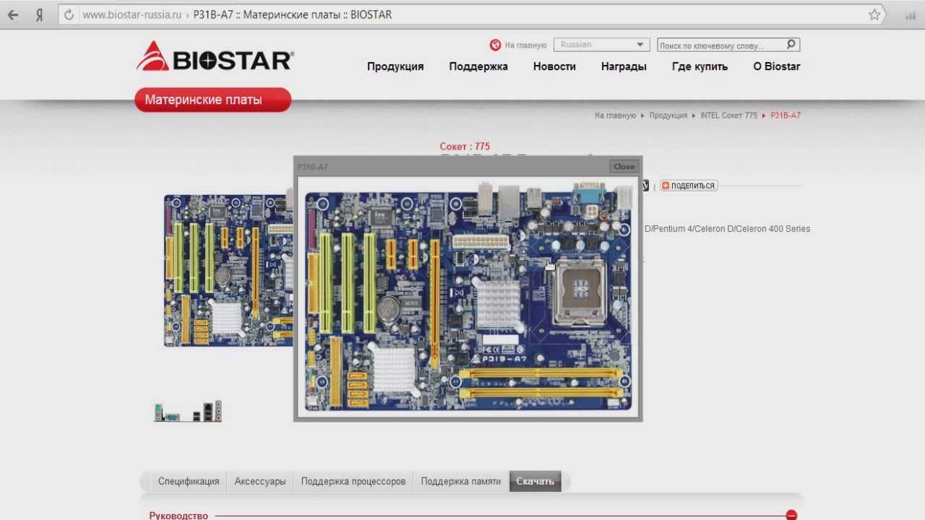This screenshot has height=520, width=925.
Task: Switch to the Поддержка памяти tab
Action: point(460,482)
